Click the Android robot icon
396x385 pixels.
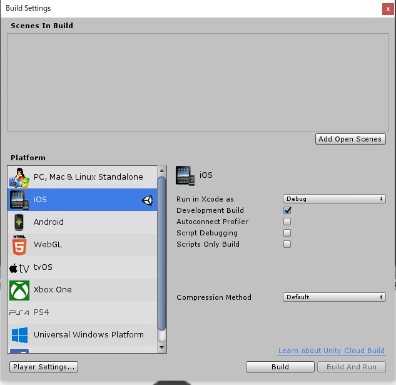click(19, 222)
